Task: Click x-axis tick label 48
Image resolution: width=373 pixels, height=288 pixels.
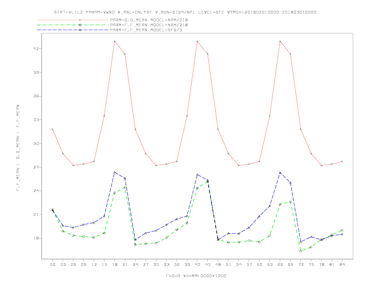Action: pyautogui.click(x=218, y=264)
